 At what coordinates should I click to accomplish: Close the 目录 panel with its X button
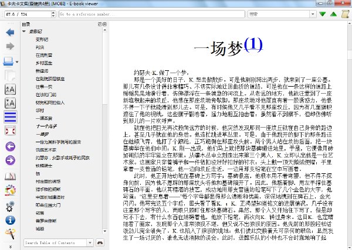click(104, 24)
